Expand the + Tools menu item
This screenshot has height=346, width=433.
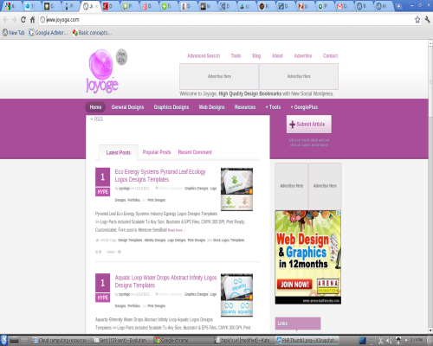[x=273, y=107]
